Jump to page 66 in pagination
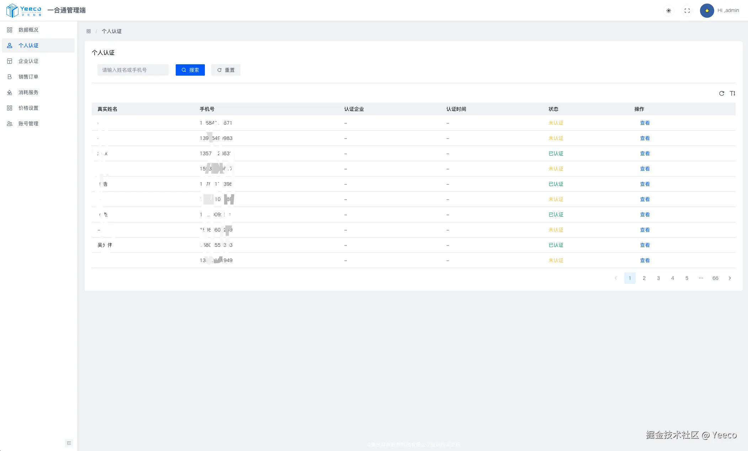Screen dimensions: 748x451 pos(715,278)
